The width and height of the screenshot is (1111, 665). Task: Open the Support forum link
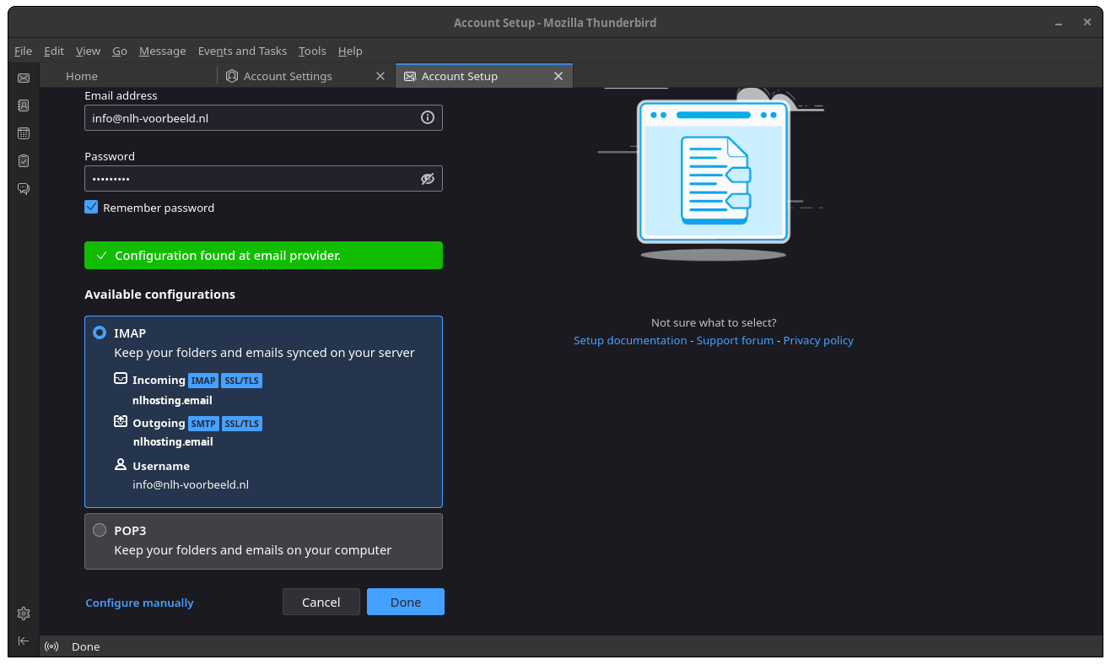[x=735, y=340]
